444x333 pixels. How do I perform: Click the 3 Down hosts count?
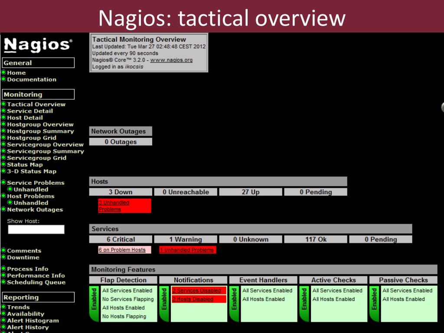click(121, 192)
